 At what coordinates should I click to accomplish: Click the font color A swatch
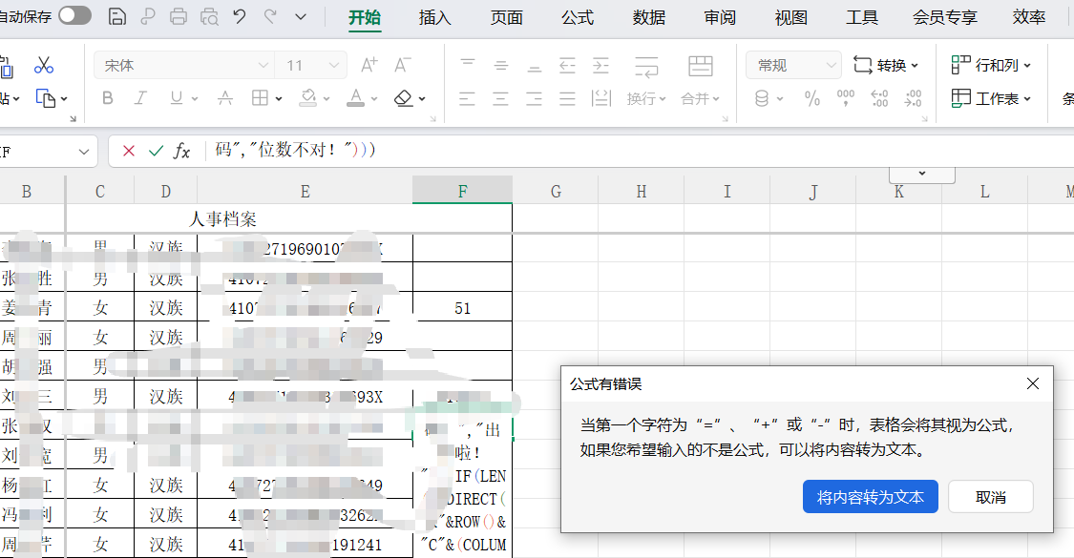[x=355, y=97]
